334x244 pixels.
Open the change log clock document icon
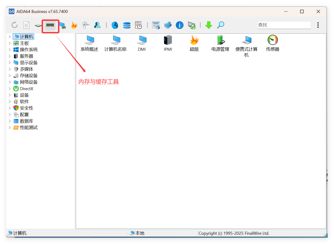139,25
